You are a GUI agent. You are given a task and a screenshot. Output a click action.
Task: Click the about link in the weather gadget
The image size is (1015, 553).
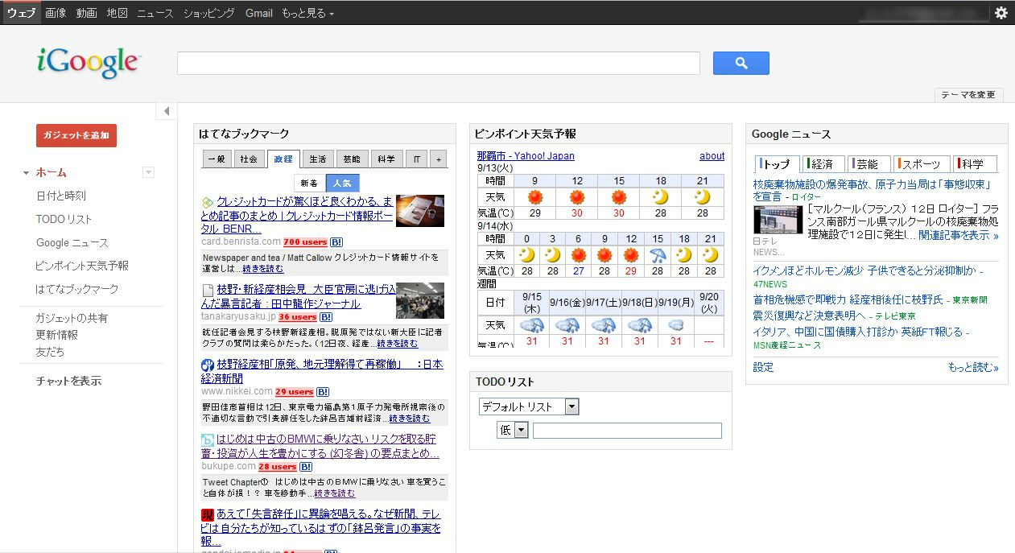click(x=712, y=156)
